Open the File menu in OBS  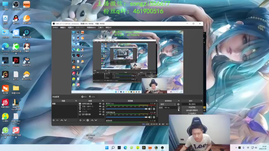tap(55, 28)
